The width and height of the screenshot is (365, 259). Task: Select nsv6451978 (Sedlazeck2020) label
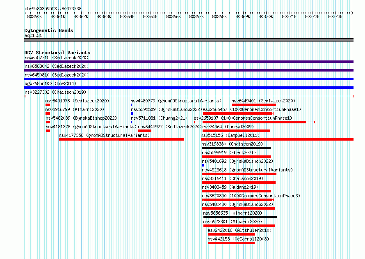coord(77,101)
